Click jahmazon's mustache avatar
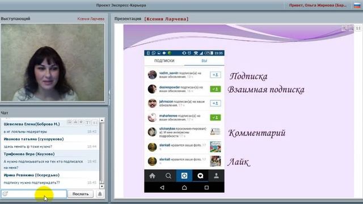363x204 pixels. pos(152,103)
